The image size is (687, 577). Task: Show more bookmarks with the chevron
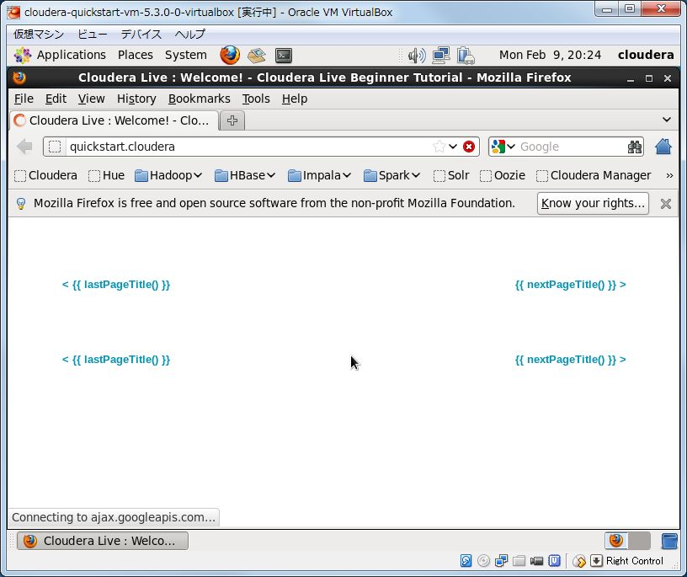669,176
